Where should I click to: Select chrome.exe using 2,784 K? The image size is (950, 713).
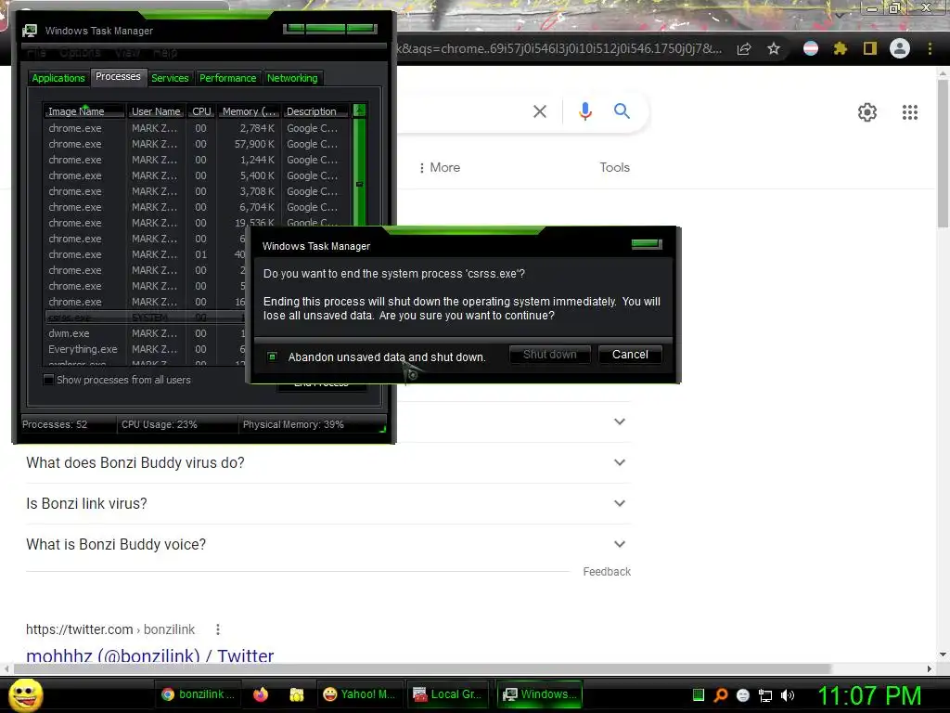197,128
